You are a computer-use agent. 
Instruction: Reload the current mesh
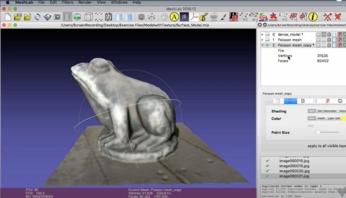tap(38, 17)
